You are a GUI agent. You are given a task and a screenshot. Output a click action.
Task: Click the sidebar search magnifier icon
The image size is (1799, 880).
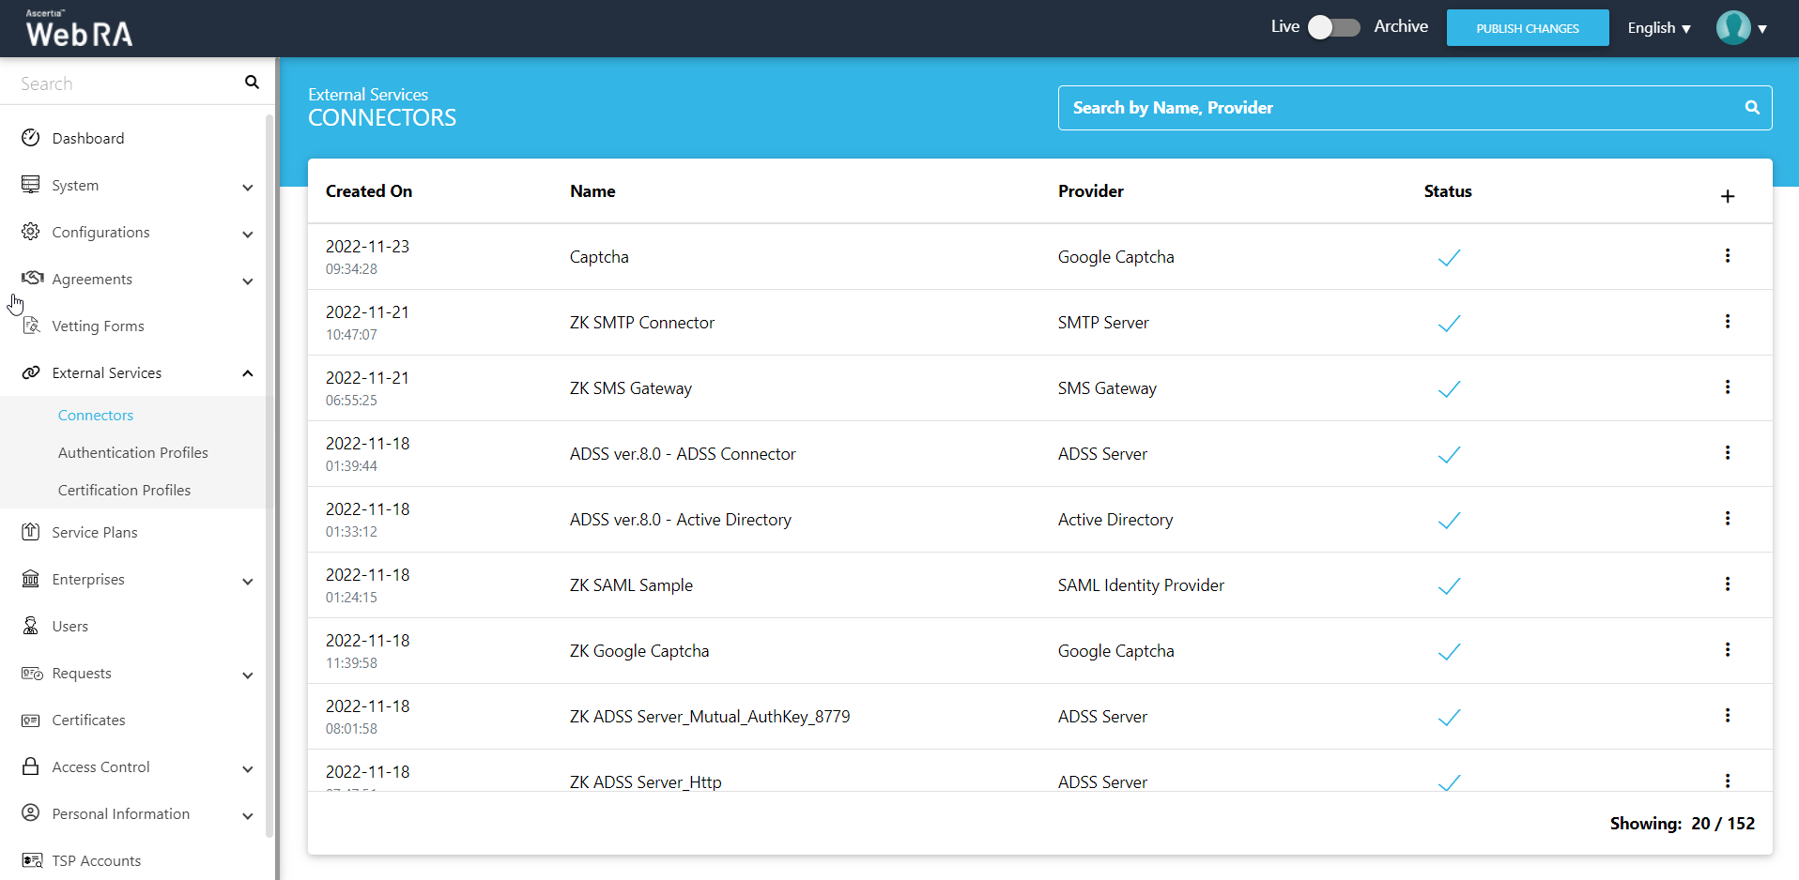coord(252,83)
